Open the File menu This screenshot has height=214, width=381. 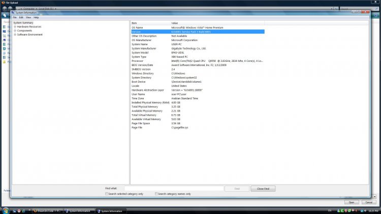tap(15, 17)
